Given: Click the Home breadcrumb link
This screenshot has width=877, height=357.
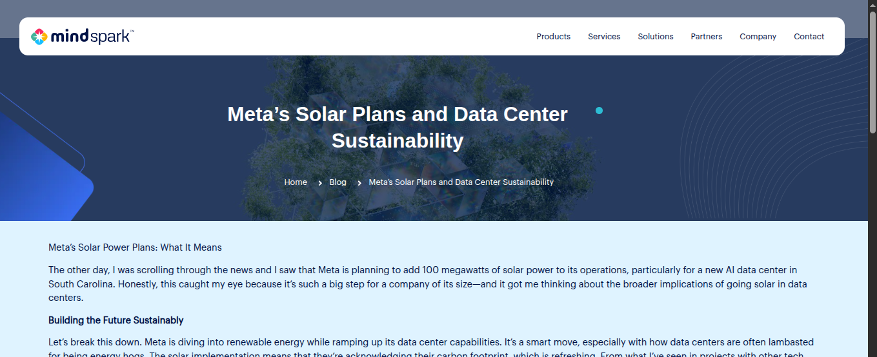Looking at the screenshot, I should (x=296, y=182).
